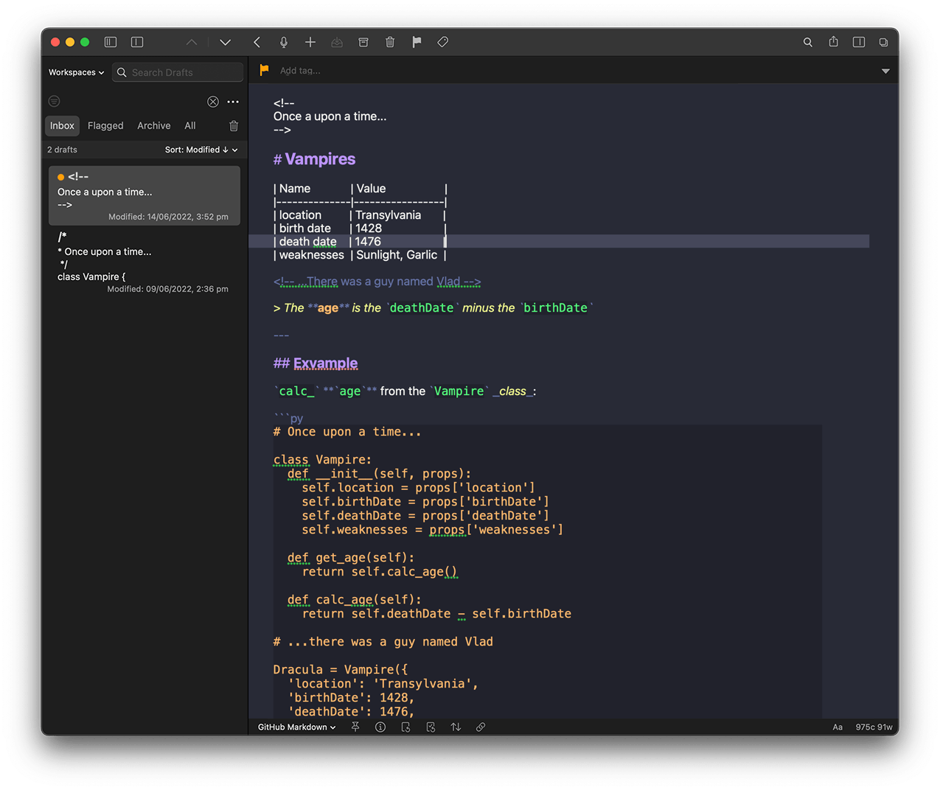Start dictation using the microphone icon
This screenshot has height=790, width=940.
click(x=283, y=42)
